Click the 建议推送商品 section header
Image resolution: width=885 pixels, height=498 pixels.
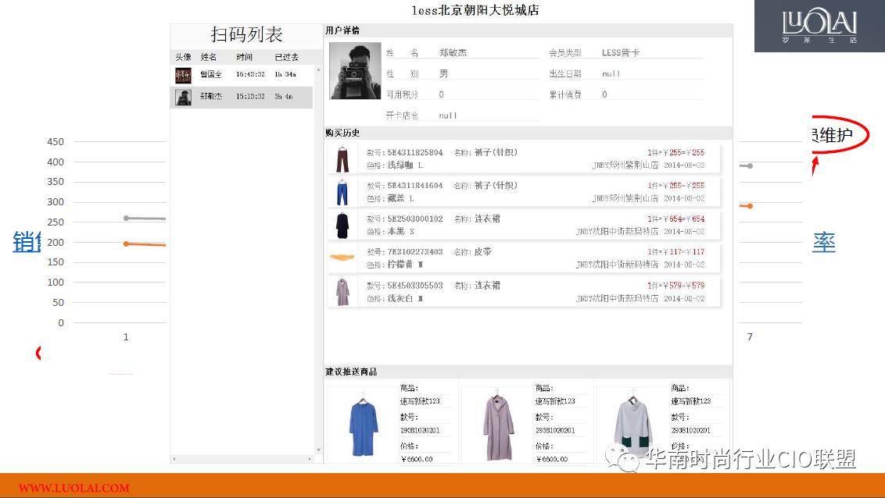tap(351, 372)
